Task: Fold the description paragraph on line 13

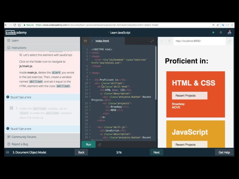Action: (x=90, y=93)
